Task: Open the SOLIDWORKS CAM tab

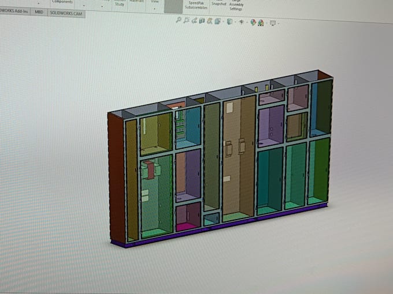Action: click(x=66, y=13)
